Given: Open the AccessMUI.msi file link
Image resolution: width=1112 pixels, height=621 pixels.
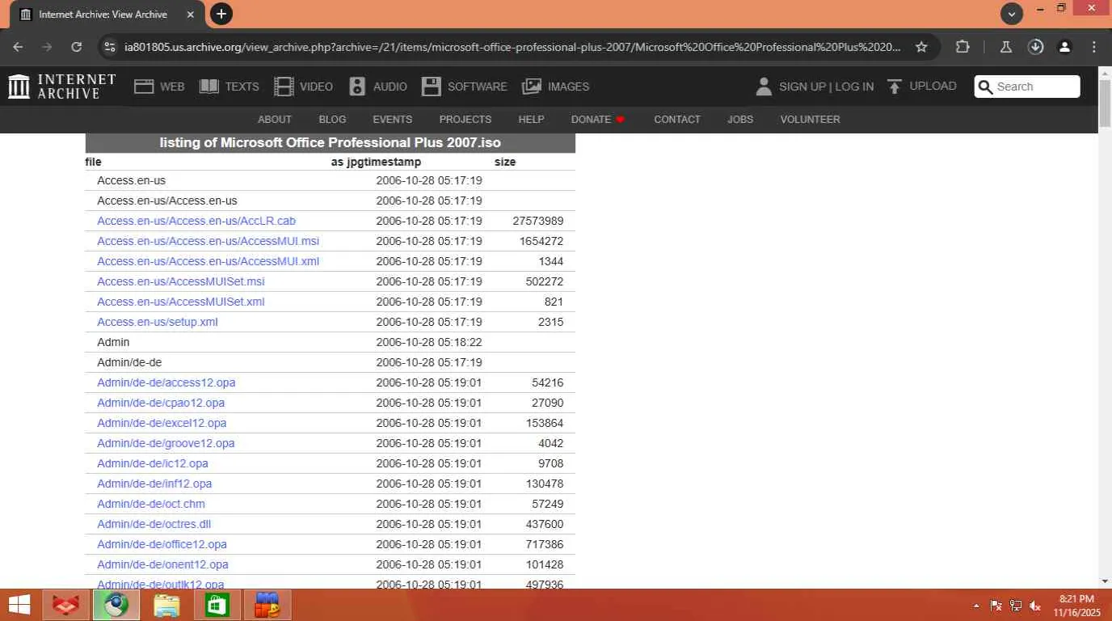Looking at the screenshot, I should point(208,241).
